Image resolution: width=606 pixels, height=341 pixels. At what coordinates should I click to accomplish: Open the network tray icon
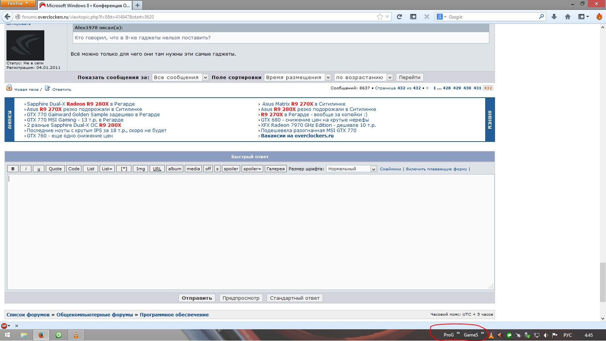point(537,335)
